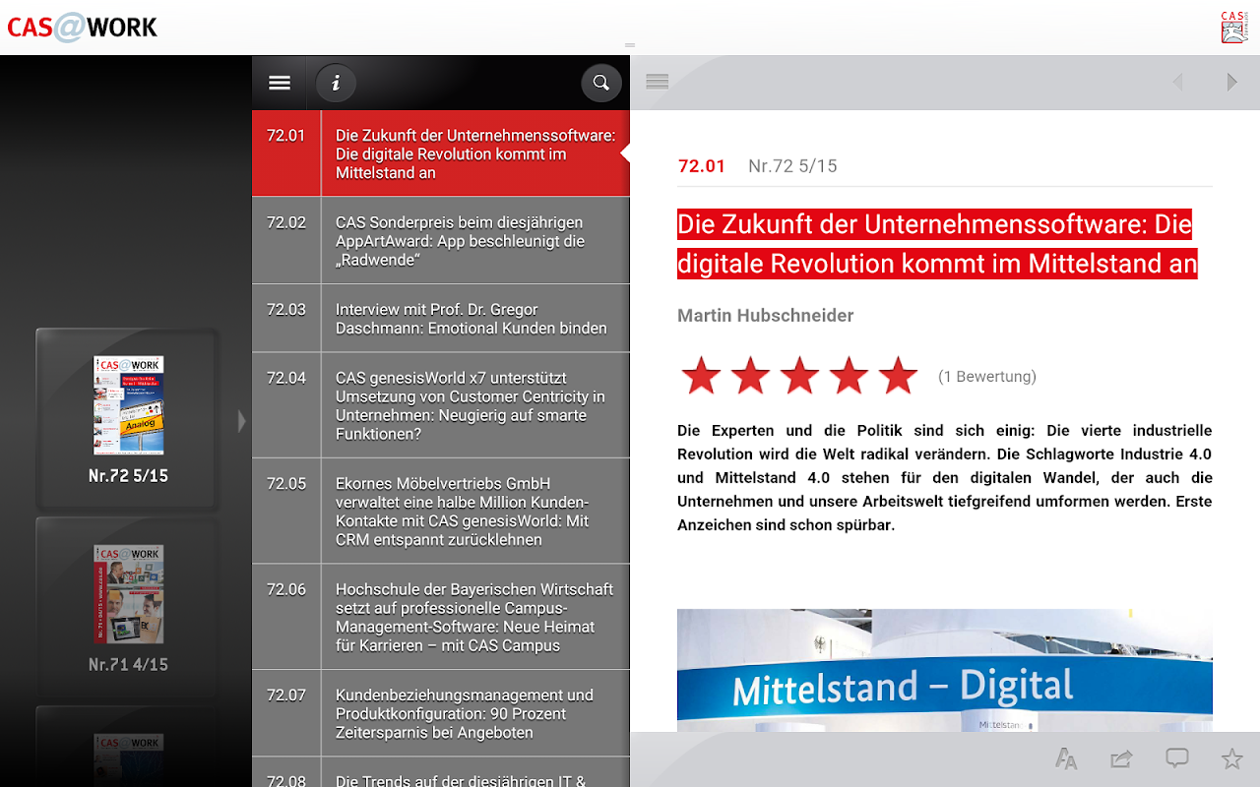Go to next article arrow

click(1231, 83)
